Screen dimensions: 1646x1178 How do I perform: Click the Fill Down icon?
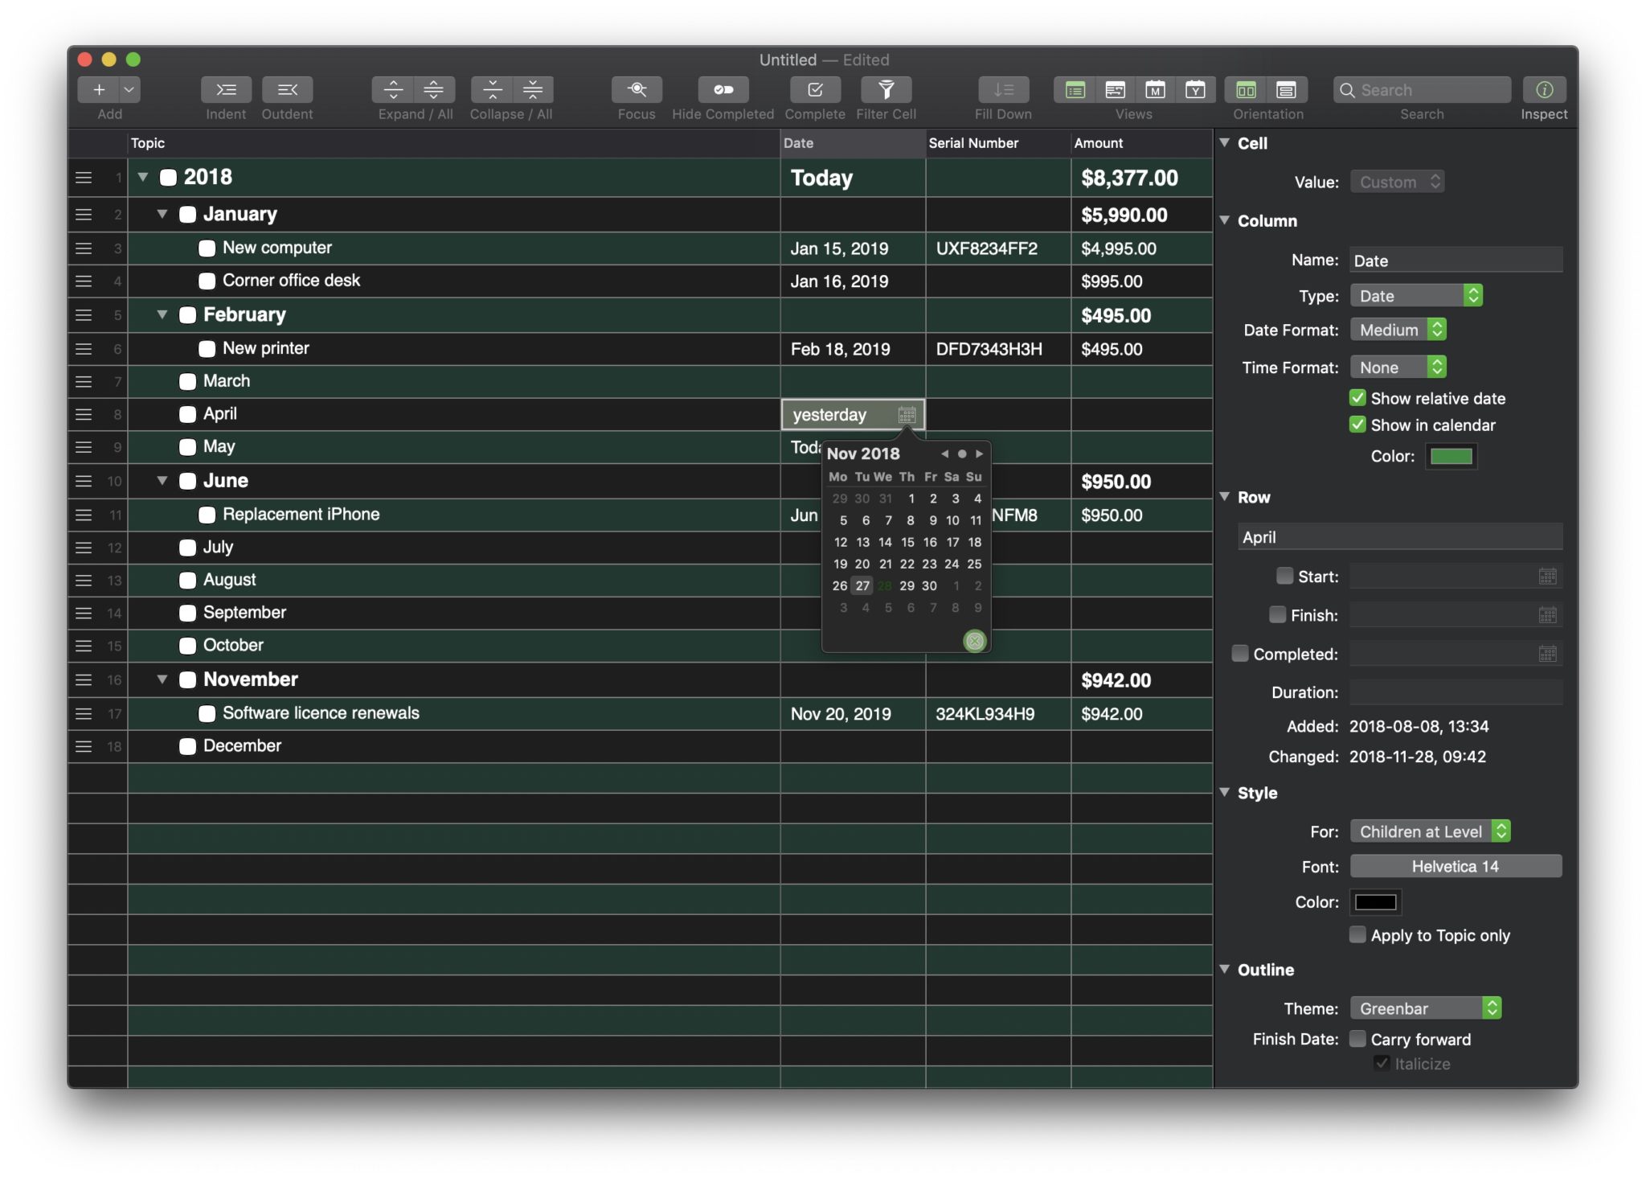click(1003, 89)
